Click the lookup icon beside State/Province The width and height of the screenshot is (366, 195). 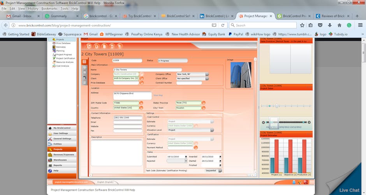(x=203, y=103)
